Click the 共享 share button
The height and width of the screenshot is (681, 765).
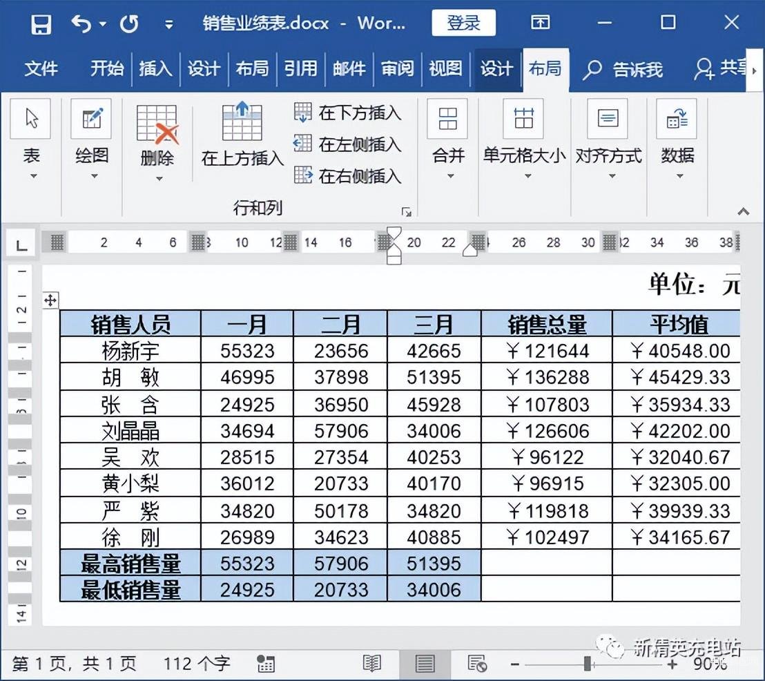click(x=720, y=69)
